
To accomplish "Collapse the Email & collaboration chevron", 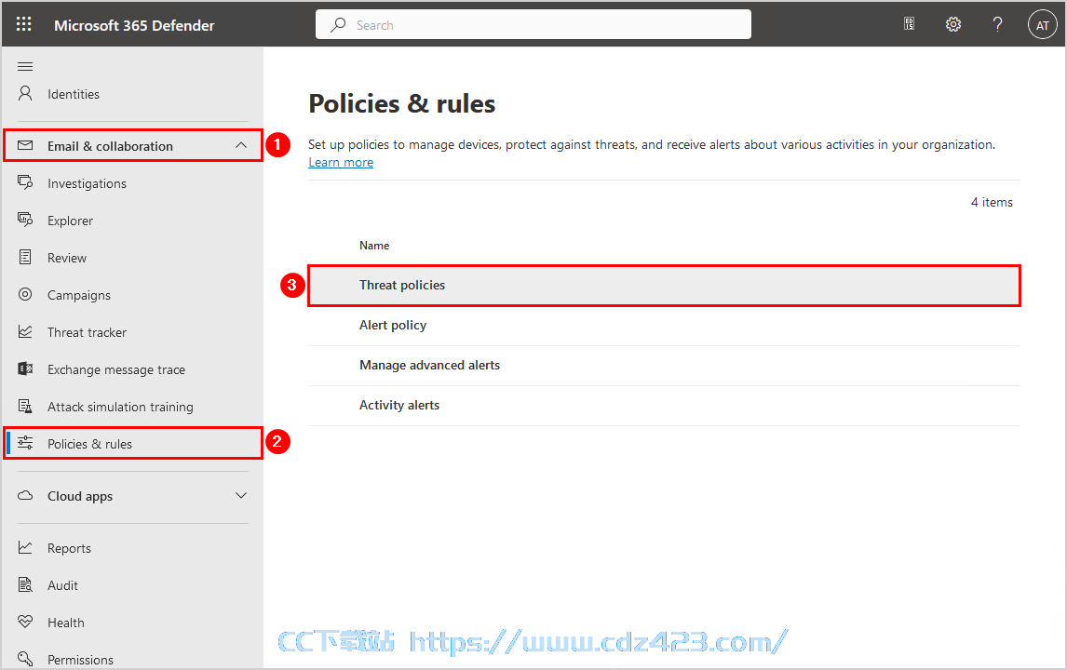I will 241,145.
